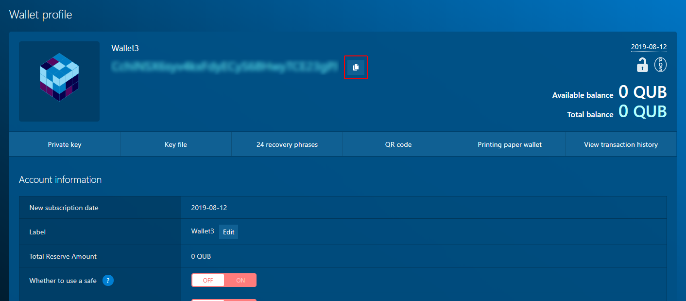Select the Key file tab

[x=176, y=144]
